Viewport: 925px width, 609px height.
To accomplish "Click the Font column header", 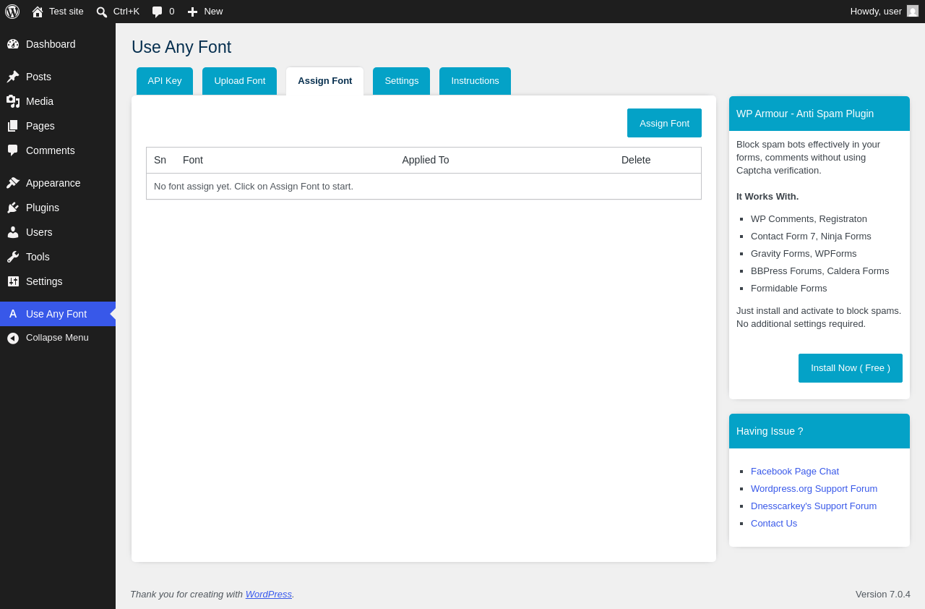I will (193, 161).
